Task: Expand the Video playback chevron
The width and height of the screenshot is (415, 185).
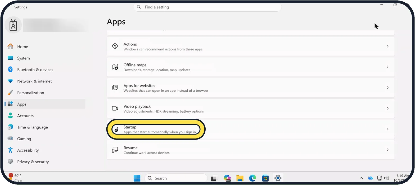Action: (387, 108)
